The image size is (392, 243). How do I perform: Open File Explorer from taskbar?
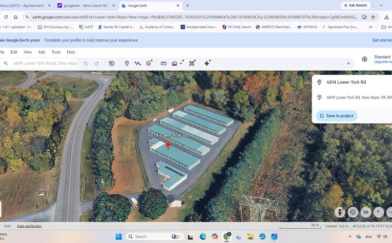251,236
